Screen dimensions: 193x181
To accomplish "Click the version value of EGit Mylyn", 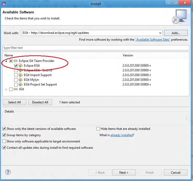I will (137, 80).
